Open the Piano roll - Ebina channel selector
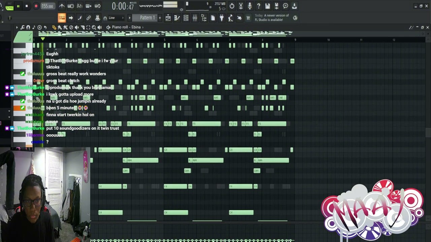 click(x=126, y=27)
